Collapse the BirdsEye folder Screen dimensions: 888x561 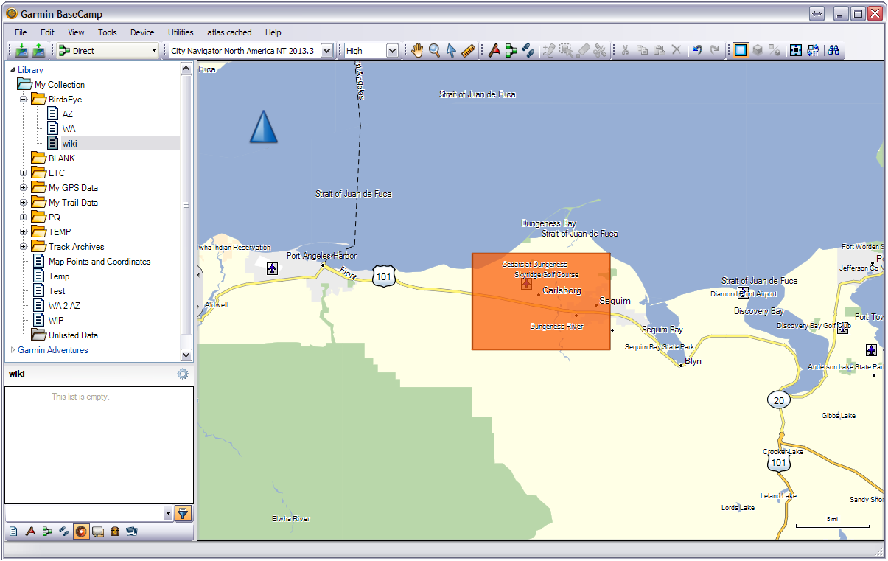(24, 99)
